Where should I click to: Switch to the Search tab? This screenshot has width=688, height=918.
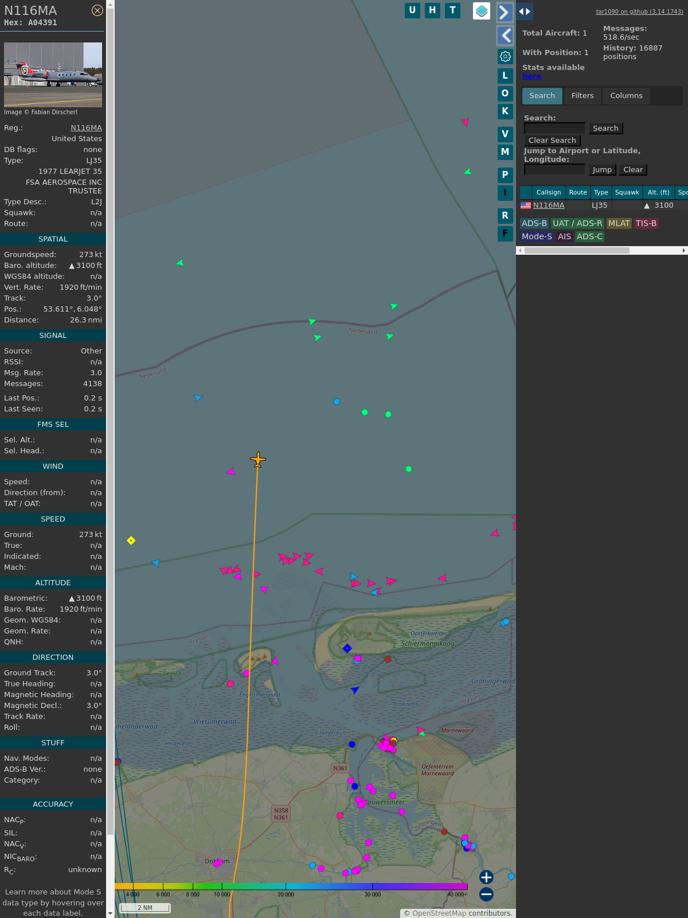click(542, 96)
